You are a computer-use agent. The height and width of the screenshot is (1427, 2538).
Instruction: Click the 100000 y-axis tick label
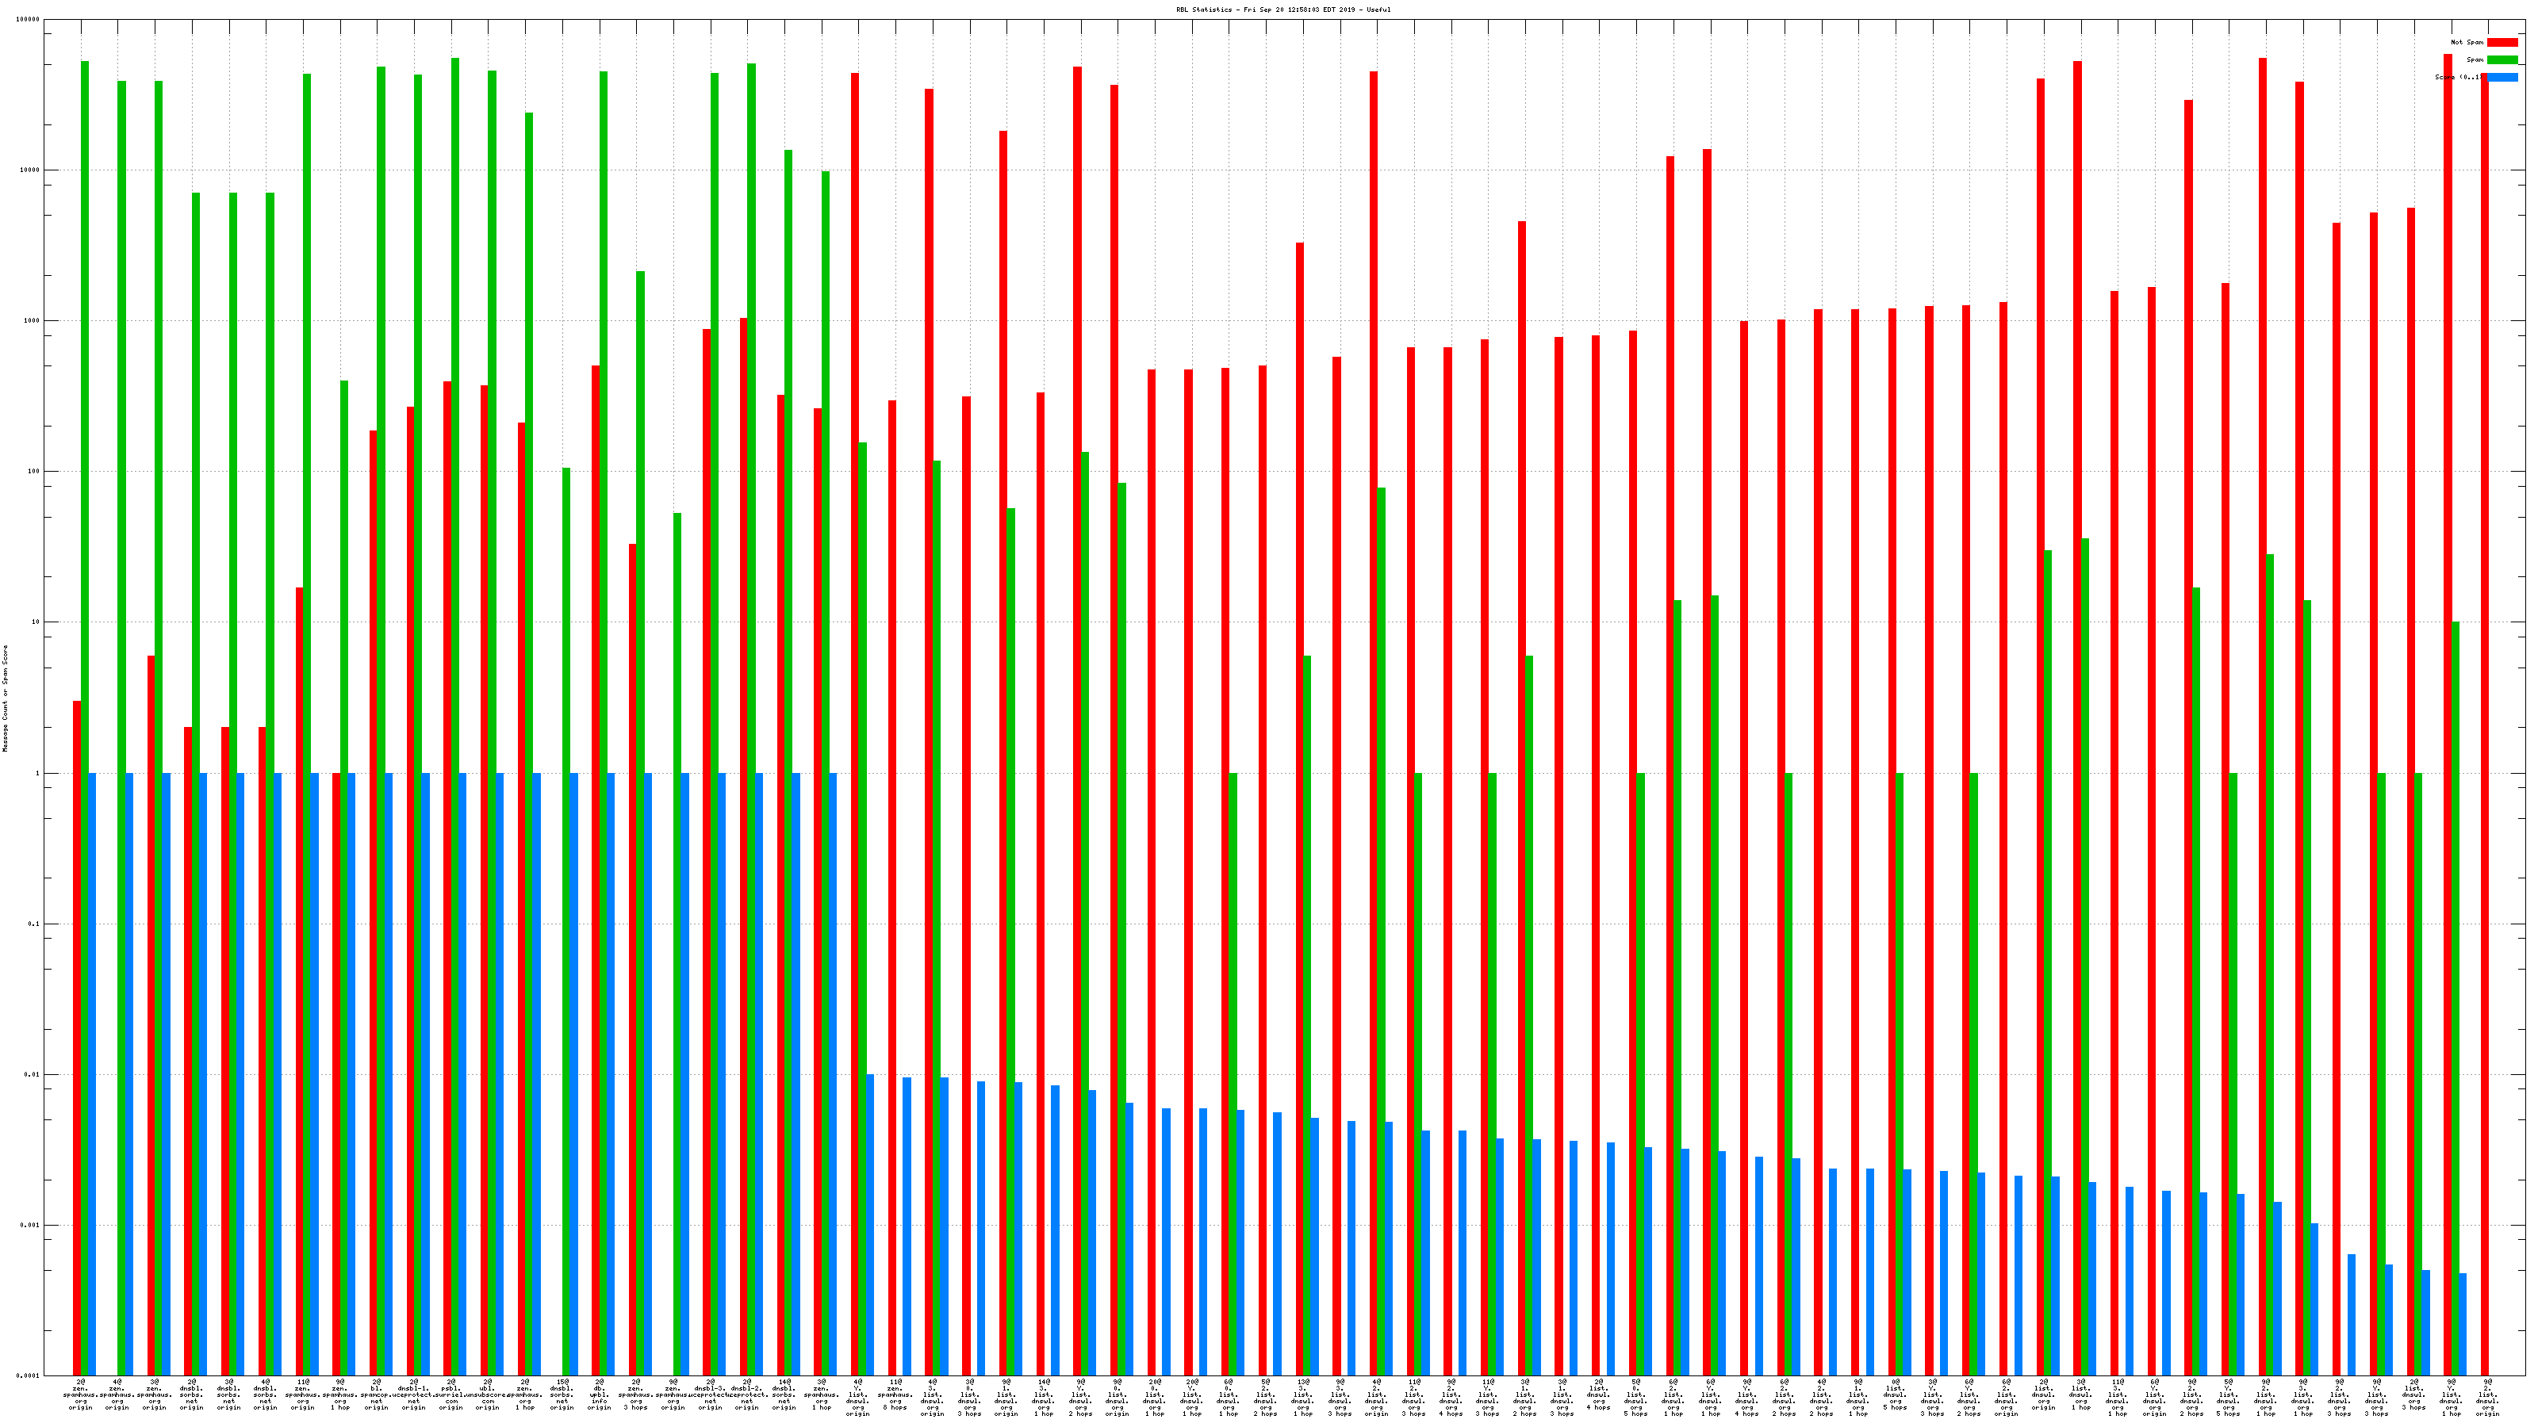pyautogui.click(x=29, y=20)
